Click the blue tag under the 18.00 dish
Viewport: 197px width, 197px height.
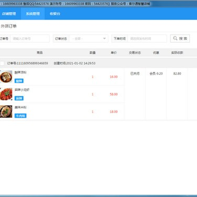pos(20,116)
